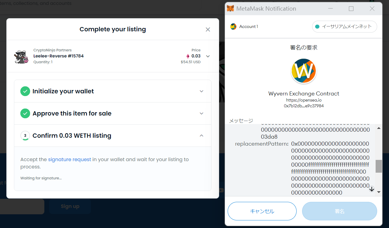The height and width of the screenshot is (228, 389).
Task: Open the signature request link
Action: click(x=70, y=159)
